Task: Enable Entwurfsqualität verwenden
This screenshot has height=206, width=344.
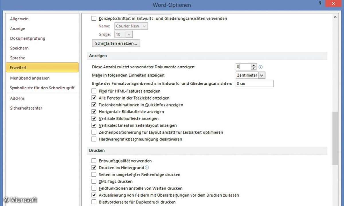Action: (94, 161)
